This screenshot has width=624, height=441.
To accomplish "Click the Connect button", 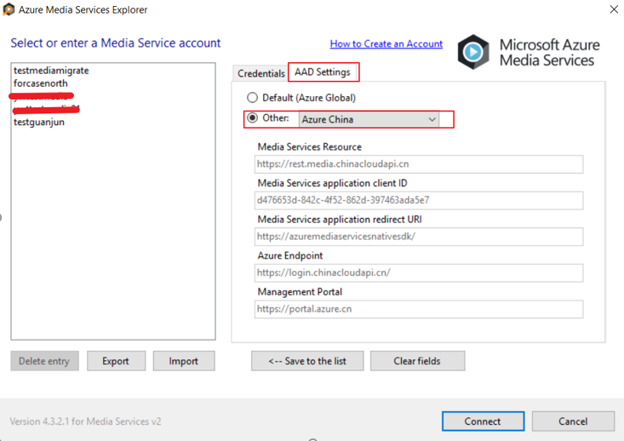I will pyautogui.click(x=482, y=421).
